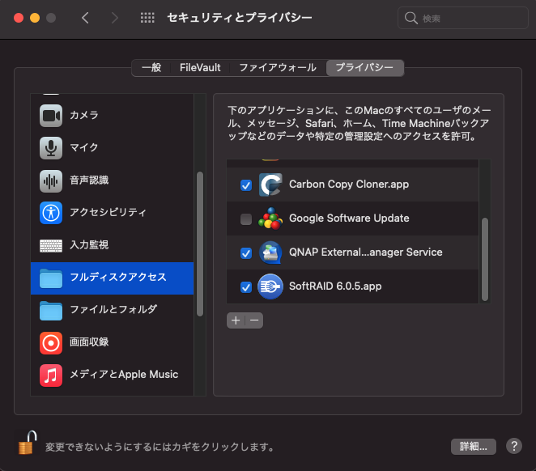Click the SoftRAID 6.0.5 app icon
The image size is (536, 471).
(x=270, y=286)
